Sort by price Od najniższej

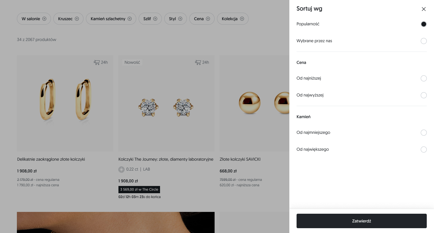click(423, 78)
